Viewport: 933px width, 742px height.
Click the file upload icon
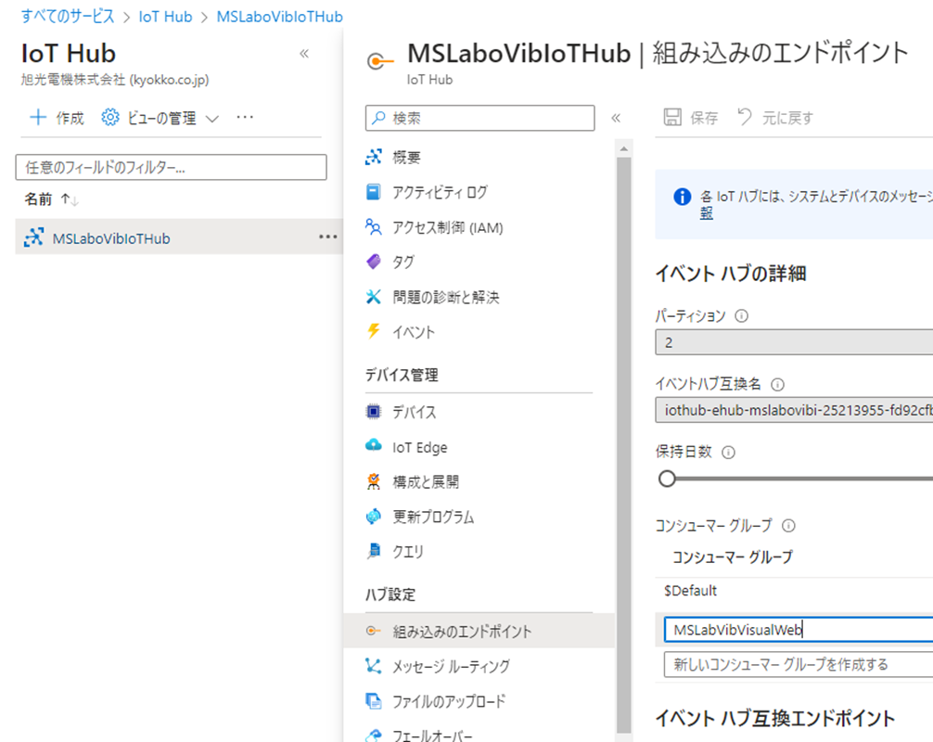click(373, 701)
